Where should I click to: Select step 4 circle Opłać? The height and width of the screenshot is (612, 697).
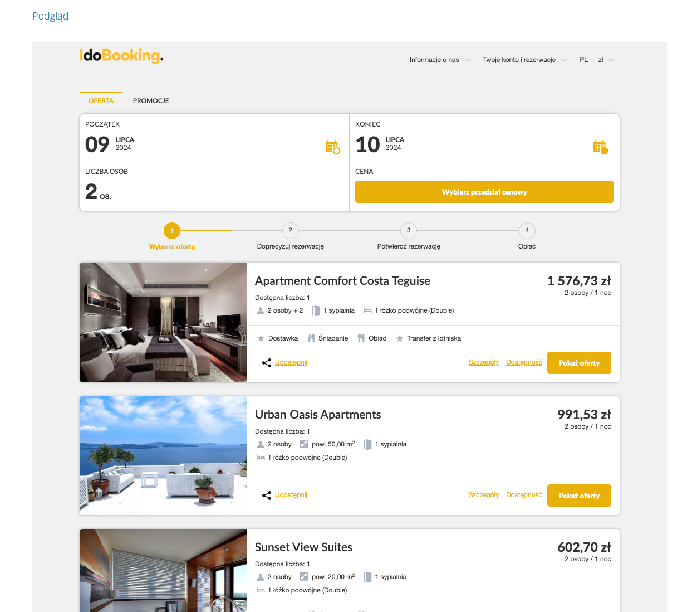(527, 231)
